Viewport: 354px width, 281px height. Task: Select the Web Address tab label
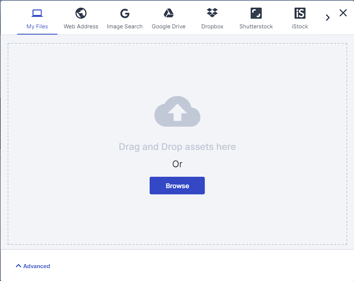pyautogui.click(x=81, y=27)
